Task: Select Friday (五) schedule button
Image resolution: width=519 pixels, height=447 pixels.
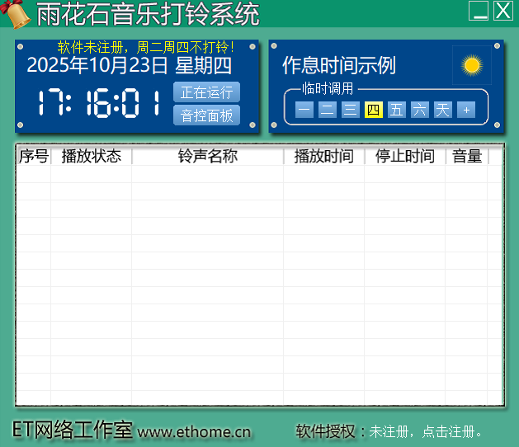Action: pyautogui.click(x=396, y=110)
